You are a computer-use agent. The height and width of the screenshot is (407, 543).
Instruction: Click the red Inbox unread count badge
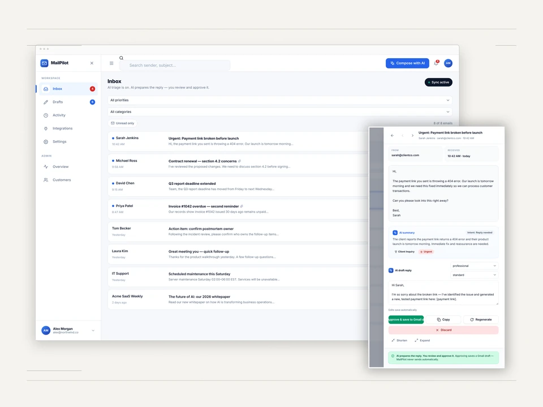tap(92, 89)
